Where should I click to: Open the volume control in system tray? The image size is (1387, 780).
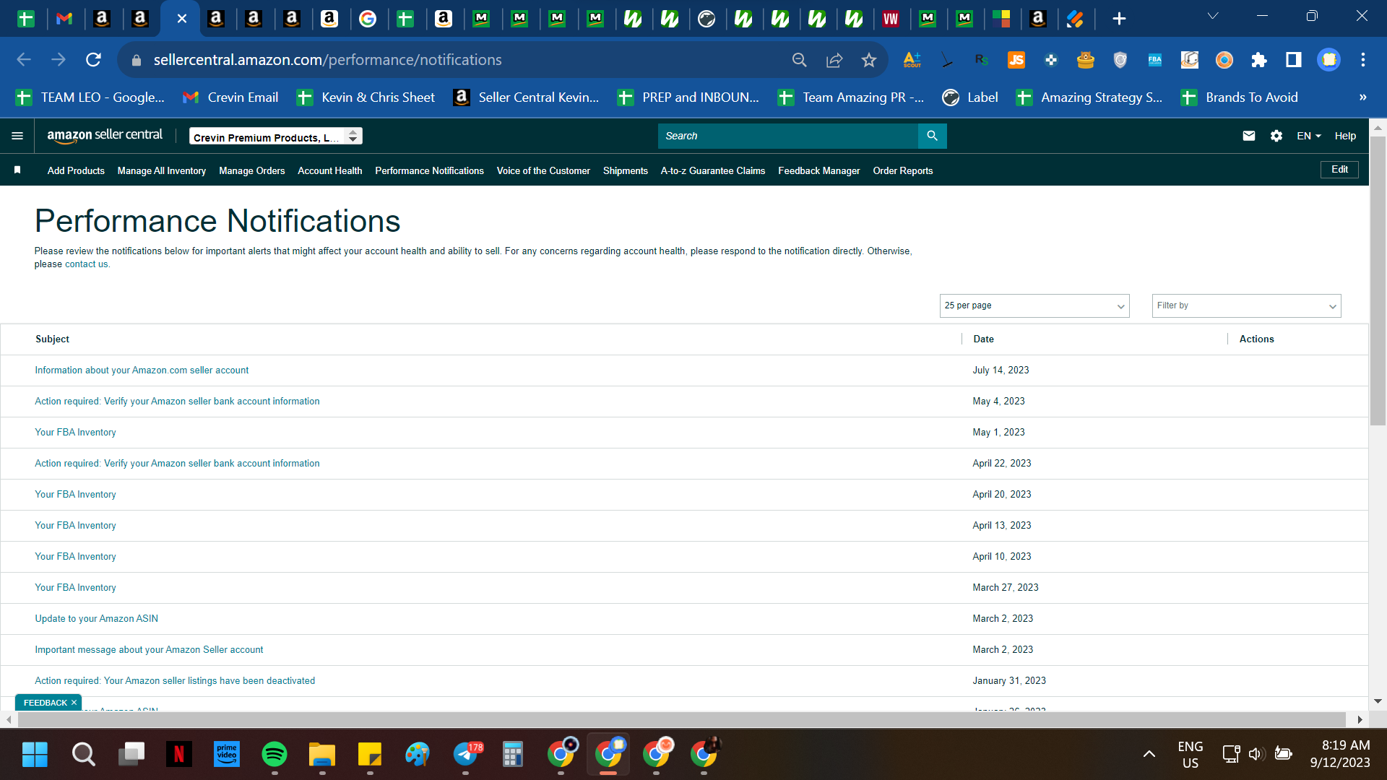point(1256,755)
